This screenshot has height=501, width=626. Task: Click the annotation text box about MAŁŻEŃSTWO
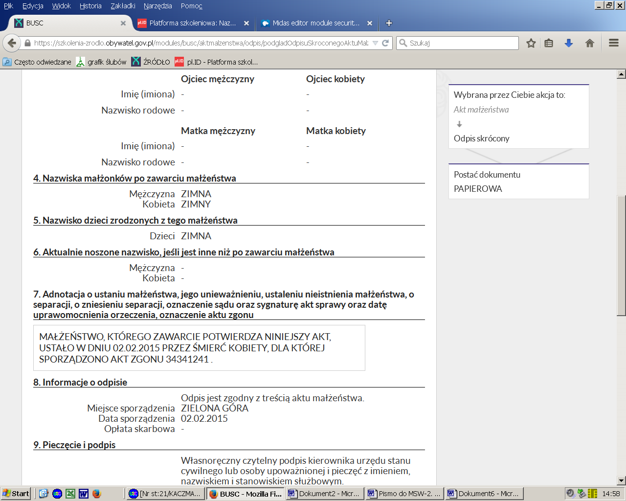(199, 348)
